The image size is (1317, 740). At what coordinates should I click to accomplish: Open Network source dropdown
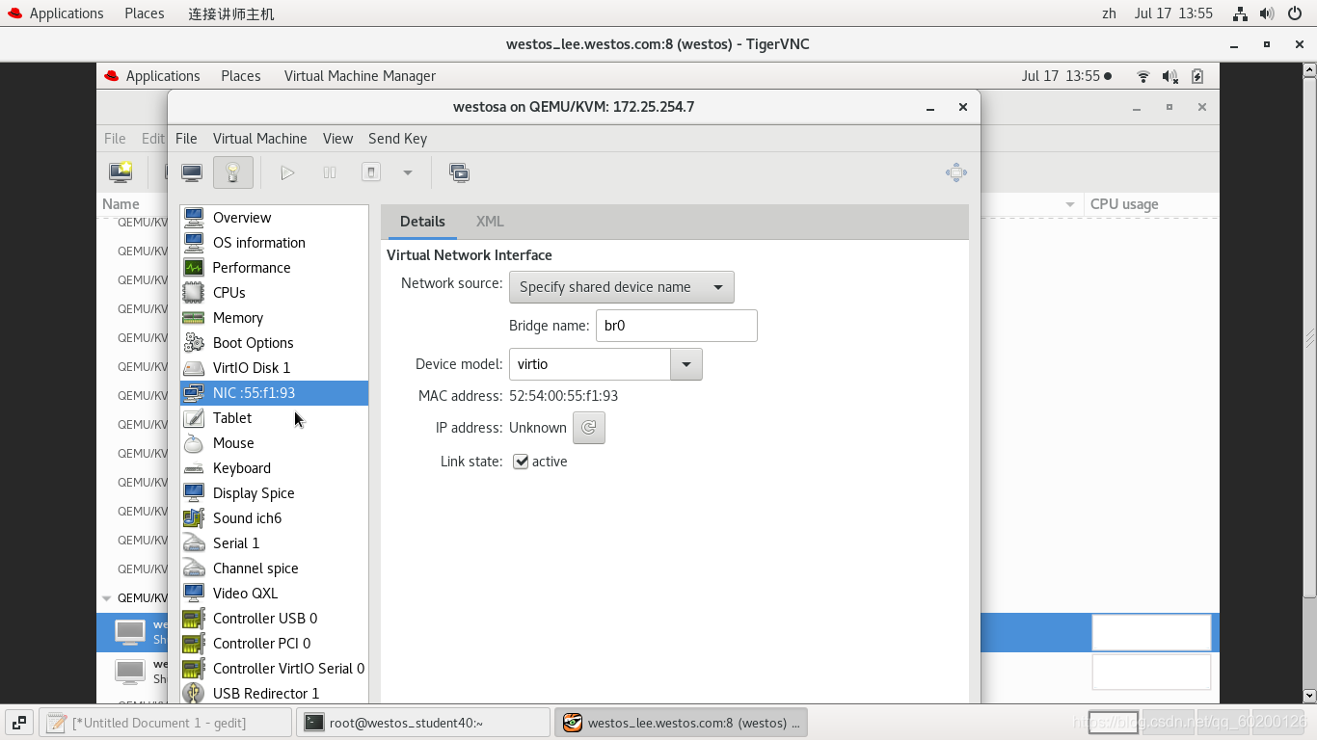[622, 287]
